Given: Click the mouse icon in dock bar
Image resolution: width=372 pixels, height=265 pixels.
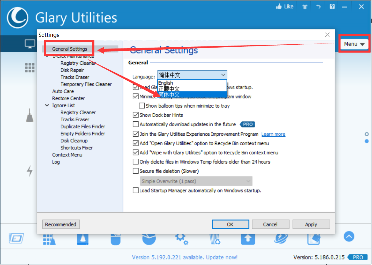Looking at the screenshot, I should pos(116,239).
